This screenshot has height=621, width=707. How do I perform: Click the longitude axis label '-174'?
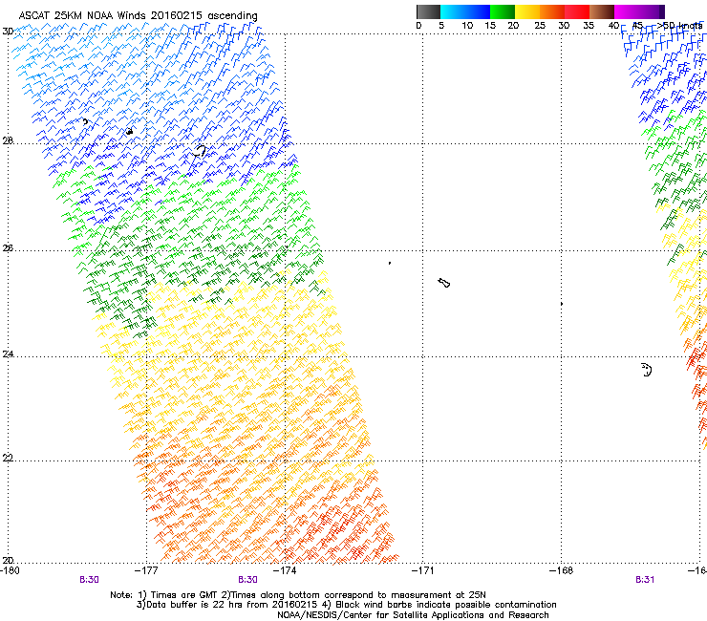coord(285,571)
